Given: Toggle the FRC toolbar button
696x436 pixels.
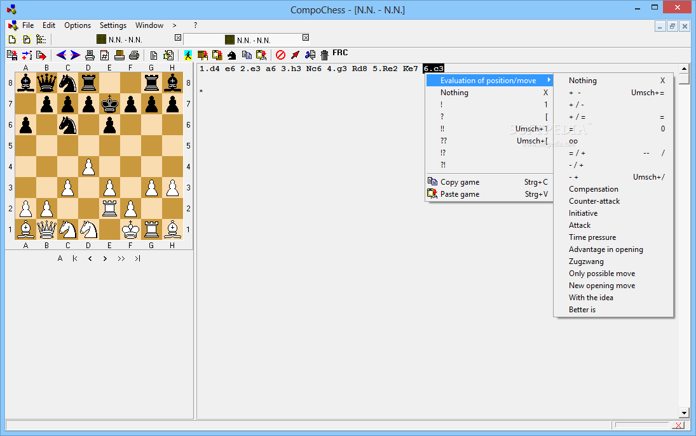Looking at the screenshot, I should pos(340,53).
